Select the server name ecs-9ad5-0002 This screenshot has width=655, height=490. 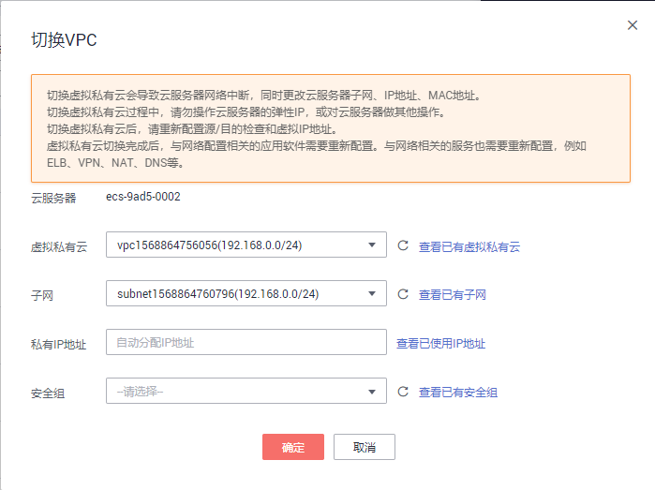(143, 197)
